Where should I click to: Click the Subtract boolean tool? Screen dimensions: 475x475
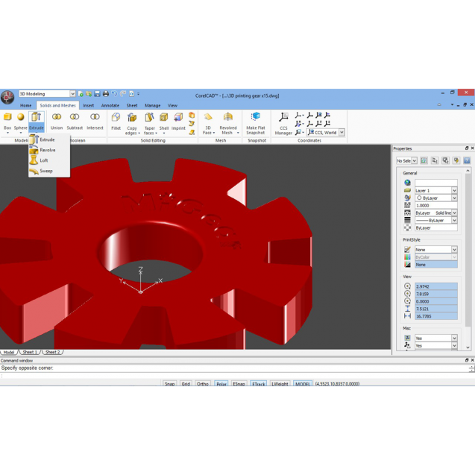click(75, 121)
